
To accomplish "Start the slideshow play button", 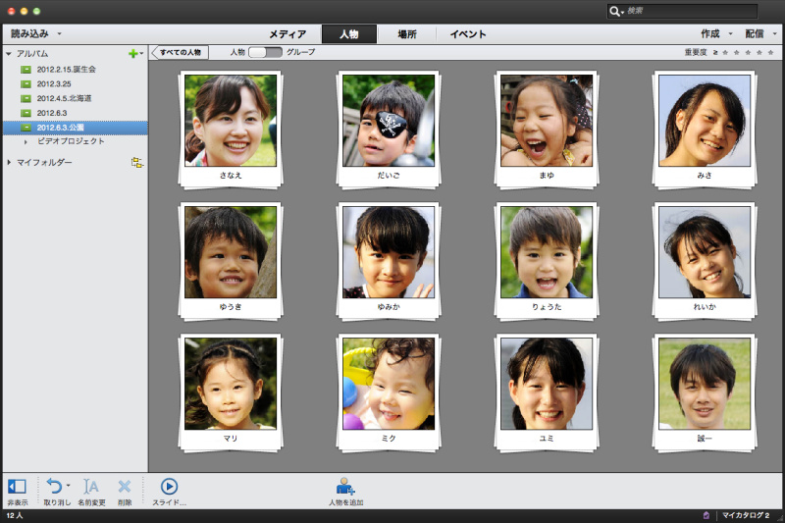I will pyautogui.click(x=169, y=486).
